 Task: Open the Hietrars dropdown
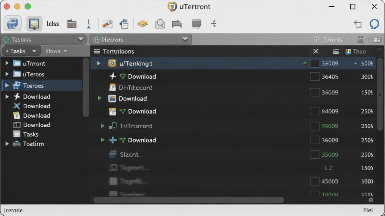point(141,39)
